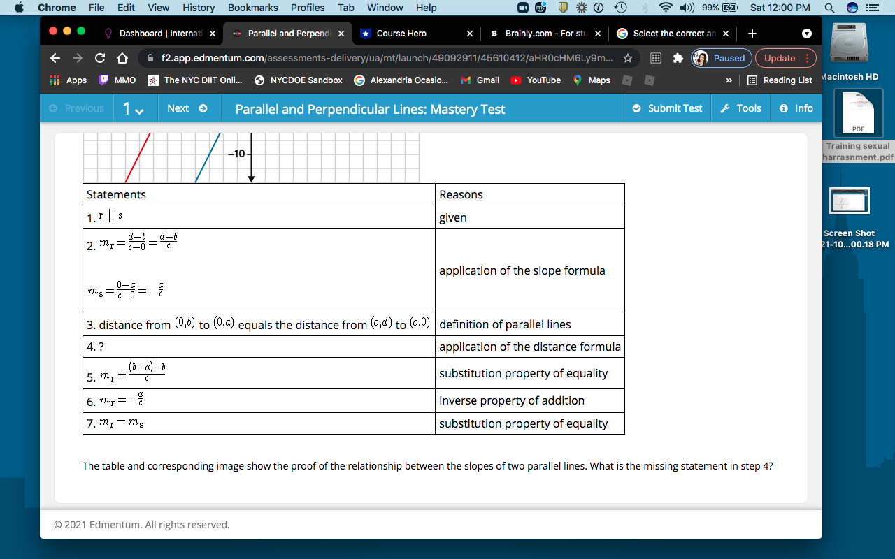Viewport: 895px width, 559px height.
Task: Open the volume control in menu bar
Action: point(688,8)
